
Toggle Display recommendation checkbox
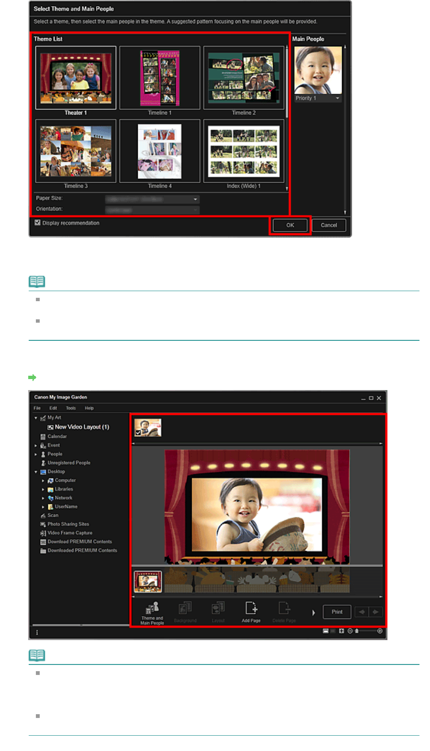coord(37,223)
